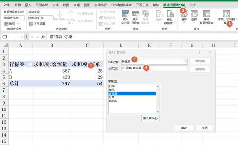Select 转化率 in fields list
The height and width of the screenshot is (145, 238).
tap(132, 101)
